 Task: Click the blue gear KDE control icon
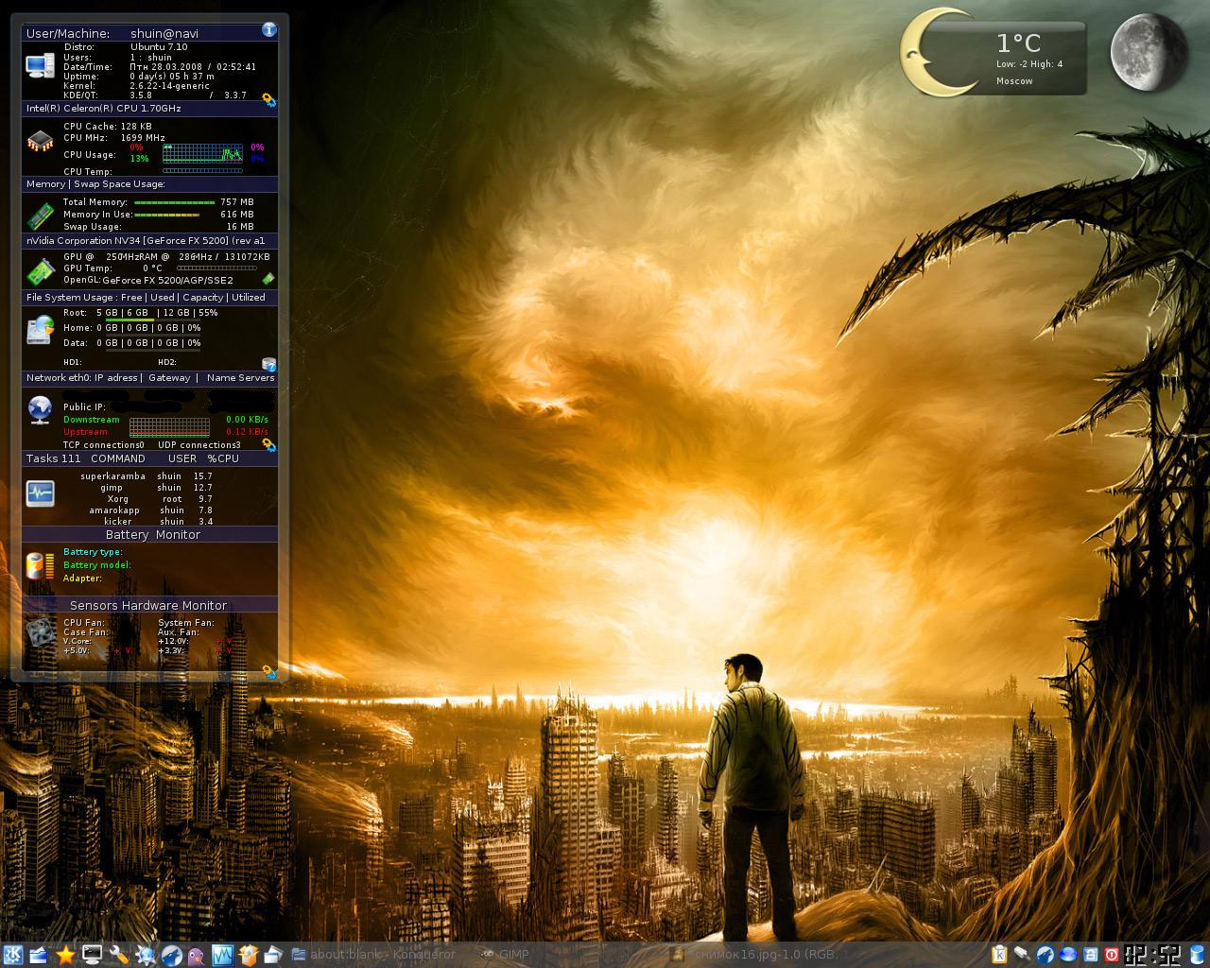click(145, 955)
